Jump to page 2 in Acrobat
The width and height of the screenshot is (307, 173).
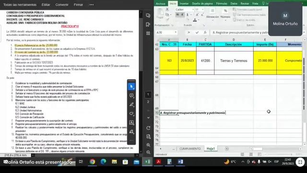148,102
